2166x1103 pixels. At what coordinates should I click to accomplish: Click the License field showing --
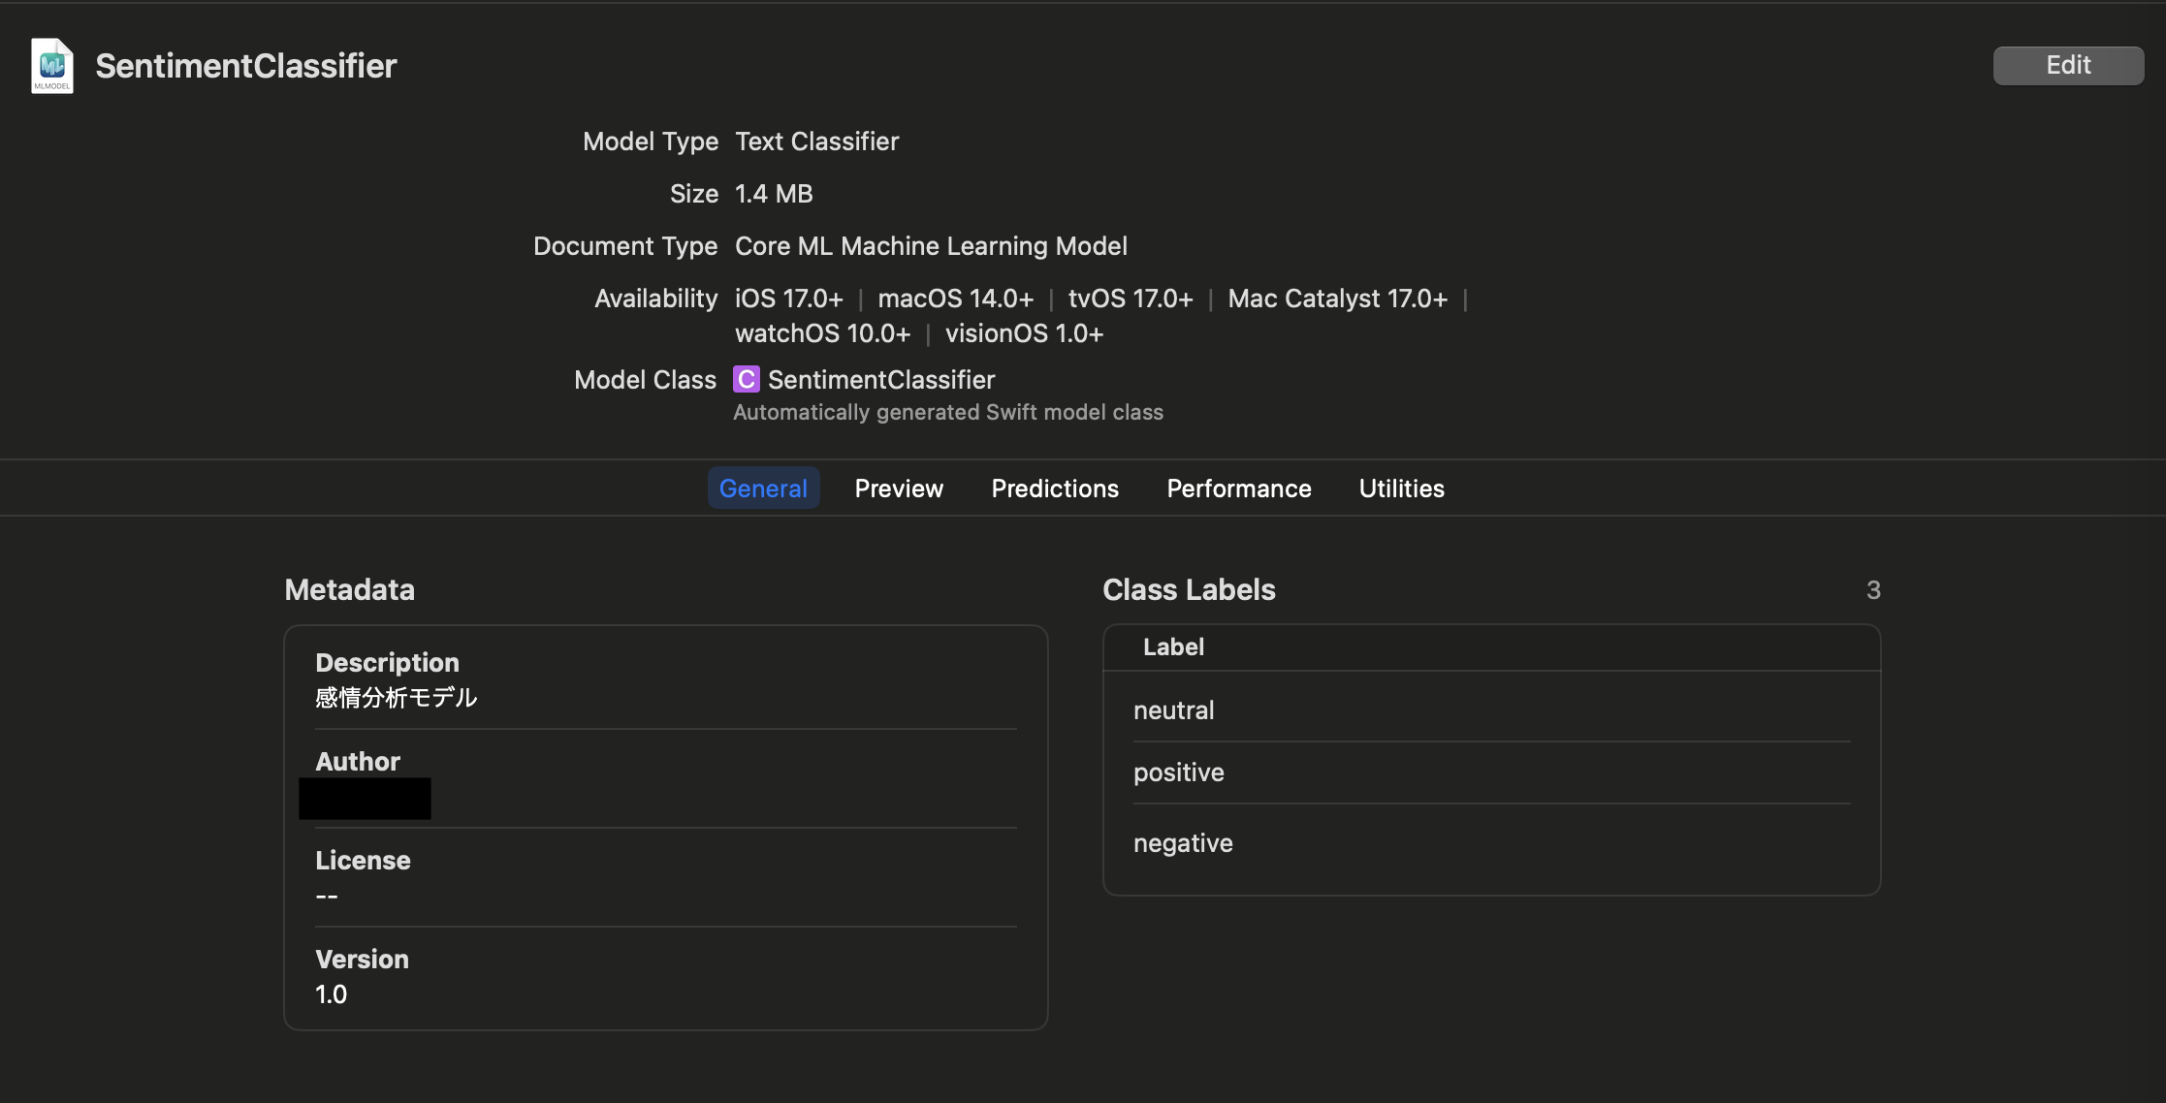[x=328, y=895]
